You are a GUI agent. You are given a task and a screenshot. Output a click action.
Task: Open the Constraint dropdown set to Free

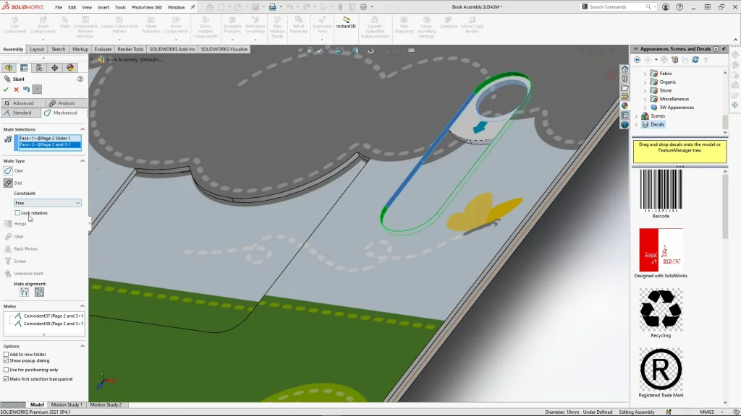pyautogui.click(x=48, y=203)
